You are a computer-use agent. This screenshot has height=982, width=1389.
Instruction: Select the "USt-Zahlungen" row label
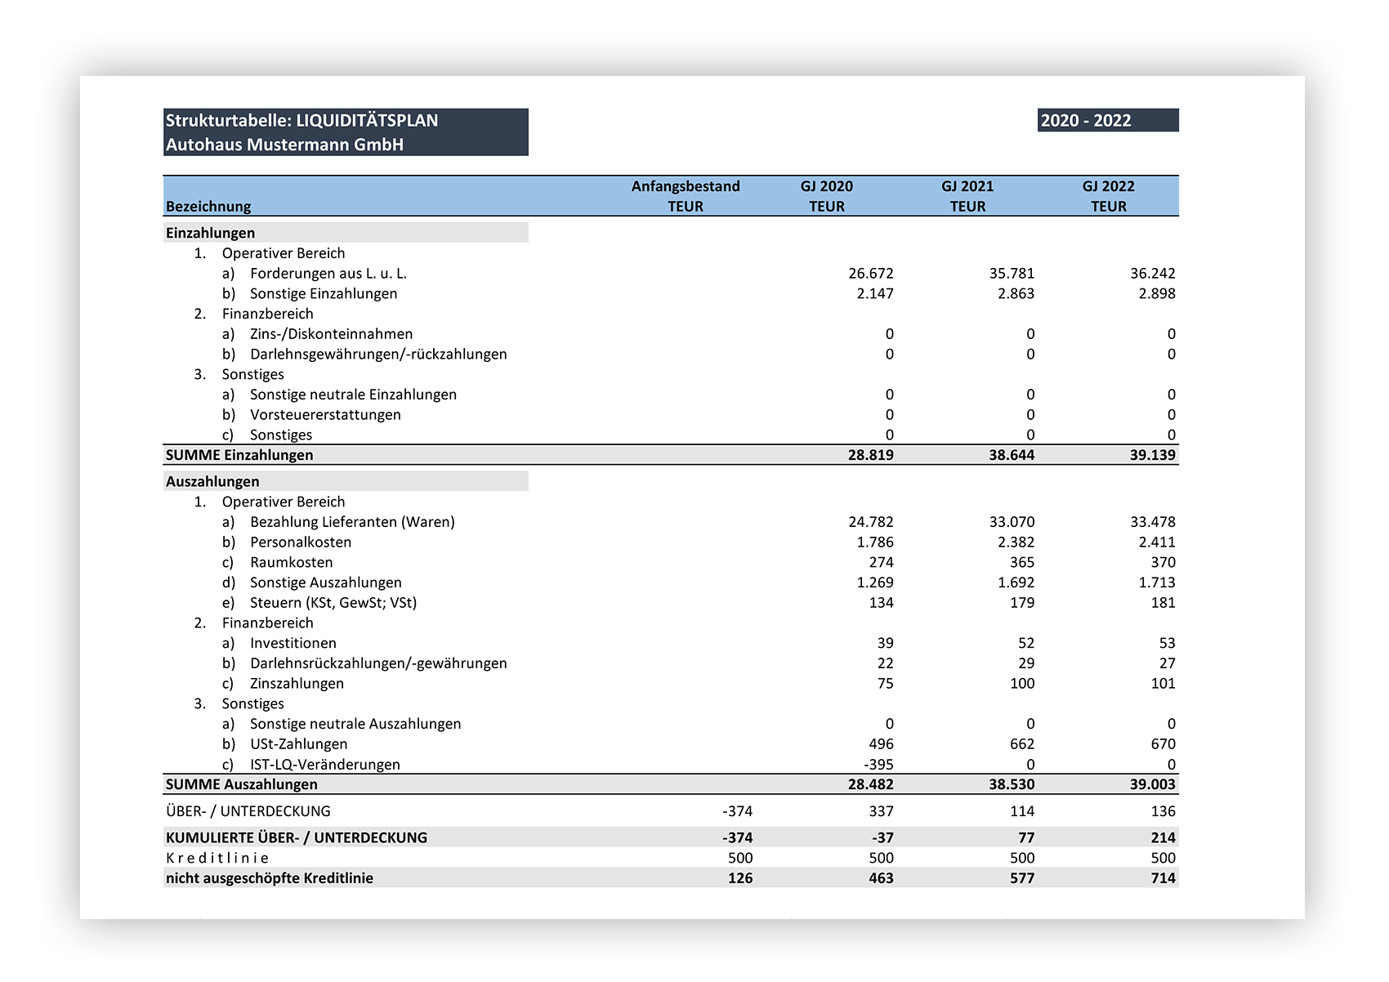point(298,744)
